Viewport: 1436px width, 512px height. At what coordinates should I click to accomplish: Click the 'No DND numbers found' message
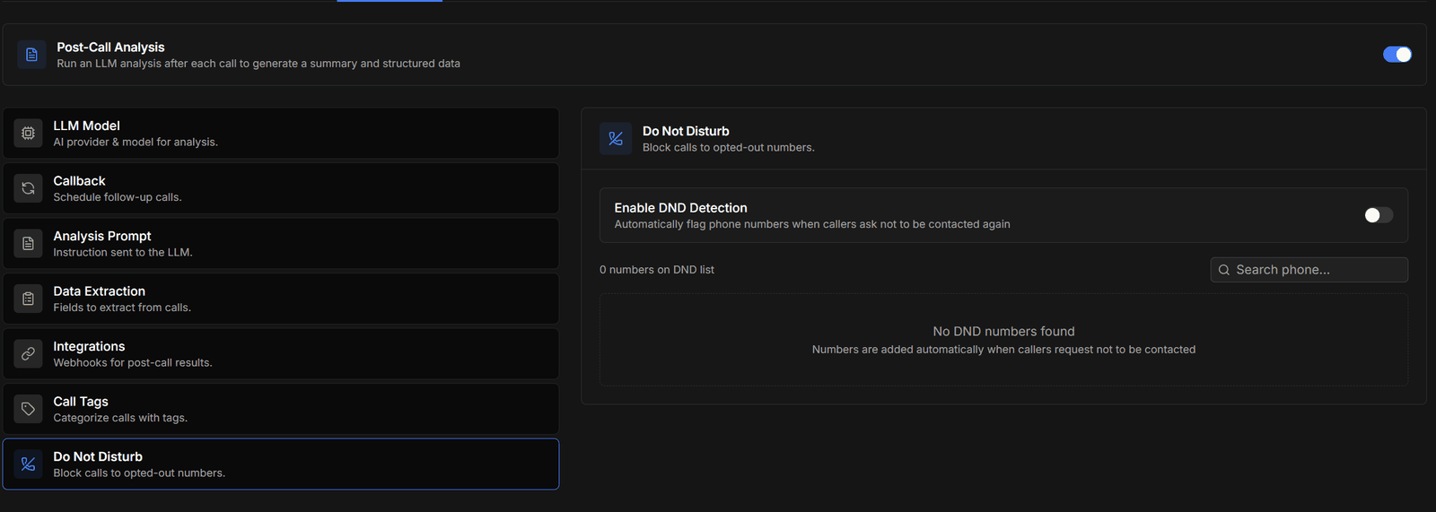(1003, 332)
